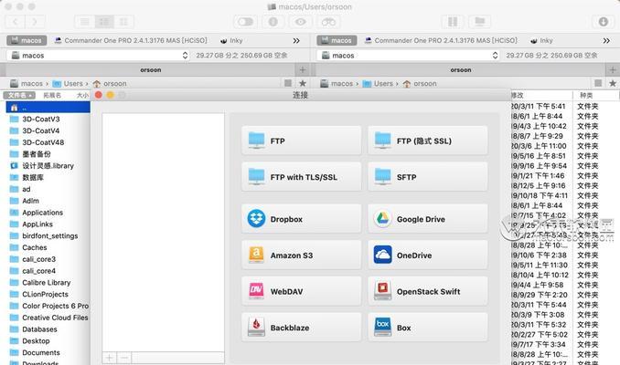Open right pane macos drive dropdown
620x365 pixels.
[x=409, y=56]
